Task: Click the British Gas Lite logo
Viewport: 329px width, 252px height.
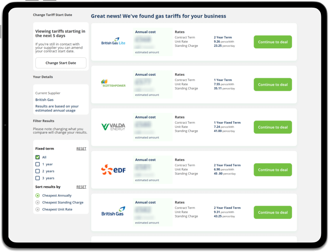Action: tap(113, 42)
